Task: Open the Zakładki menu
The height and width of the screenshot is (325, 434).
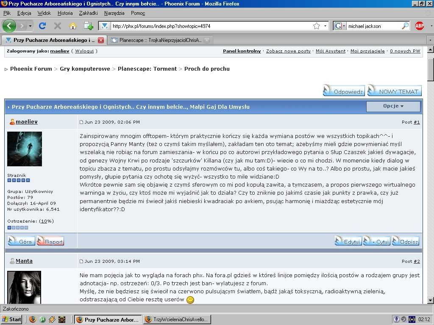Action: pyautogui.click(x=88, y=13)
